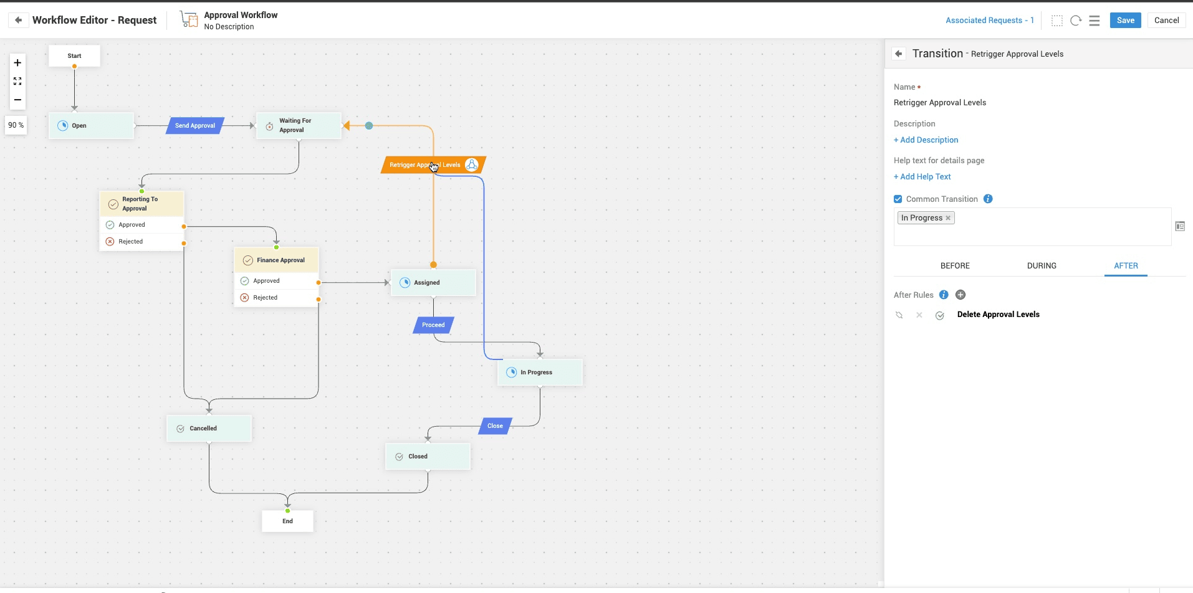Open the hamburger menu in header

point(1095,21)
